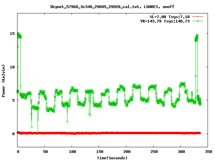Click the x-axis tick label 100

click(x=73, y=152)
